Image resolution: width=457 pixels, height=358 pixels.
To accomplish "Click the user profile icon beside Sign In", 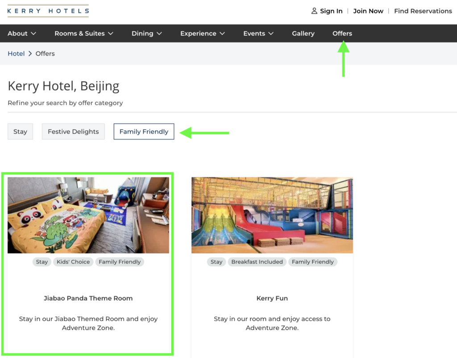I will point(314,11).
